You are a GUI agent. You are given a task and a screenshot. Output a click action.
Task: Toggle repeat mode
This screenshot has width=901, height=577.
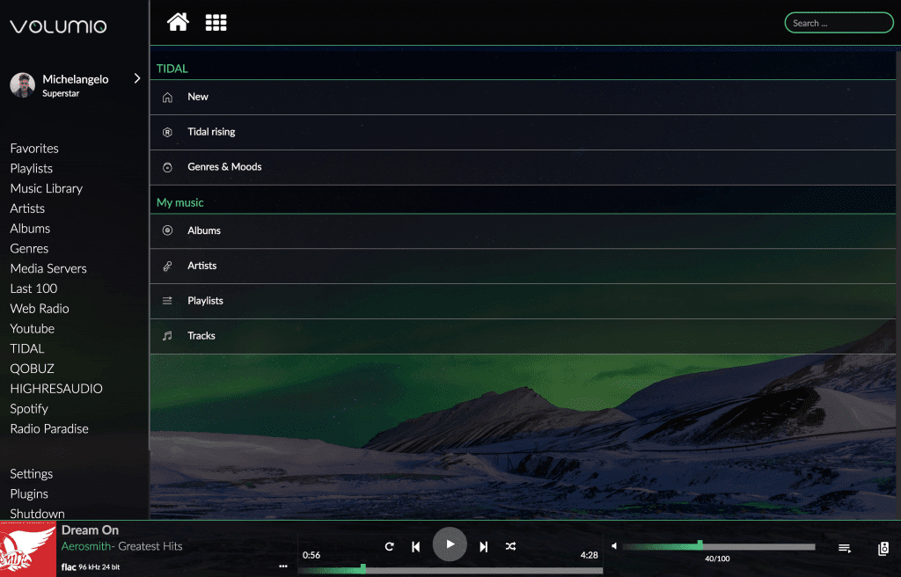[x=389, y=545]
